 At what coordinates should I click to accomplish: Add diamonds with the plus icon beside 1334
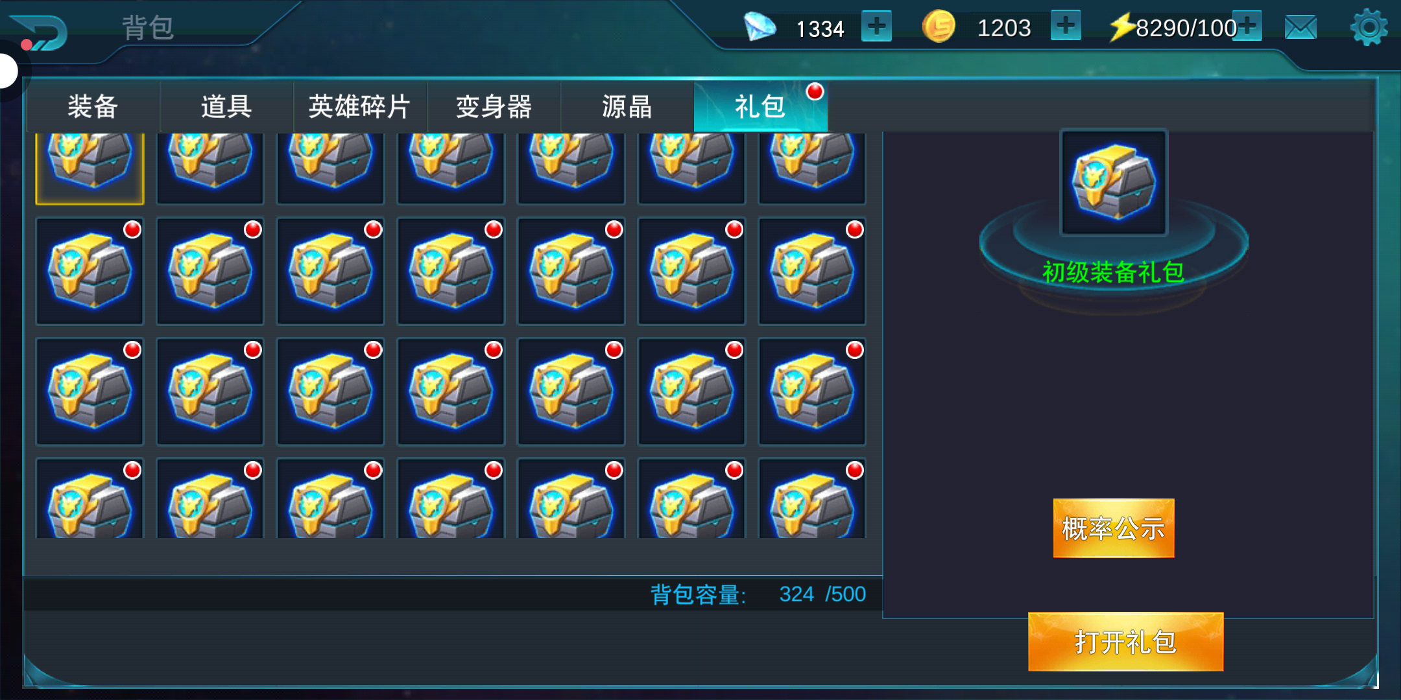coord(876,27)
